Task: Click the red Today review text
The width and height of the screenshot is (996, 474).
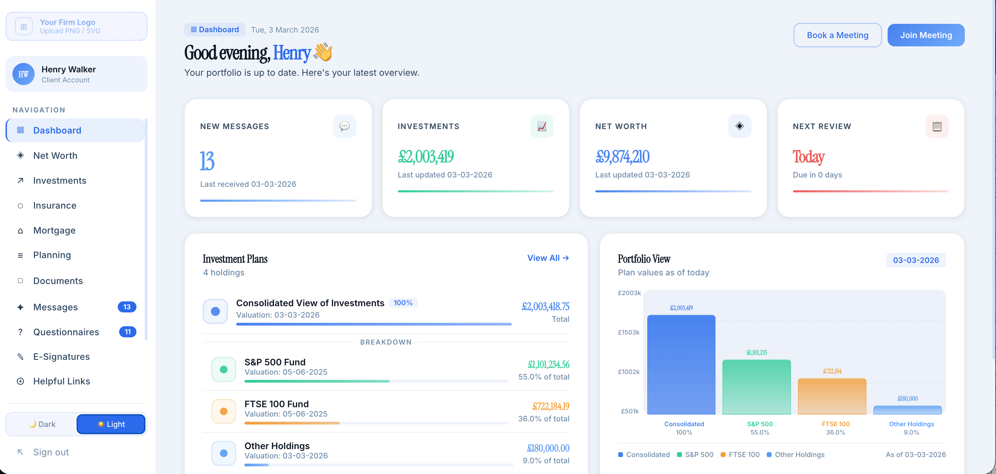Action: coord(809,157)
